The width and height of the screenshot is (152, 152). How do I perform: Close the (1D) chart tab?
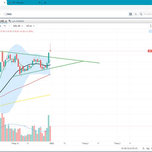[6, 21]
